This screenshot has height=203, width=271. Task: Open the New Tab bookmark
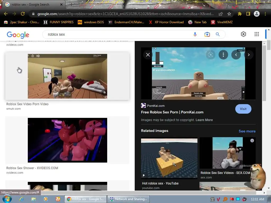click(197, 22)
